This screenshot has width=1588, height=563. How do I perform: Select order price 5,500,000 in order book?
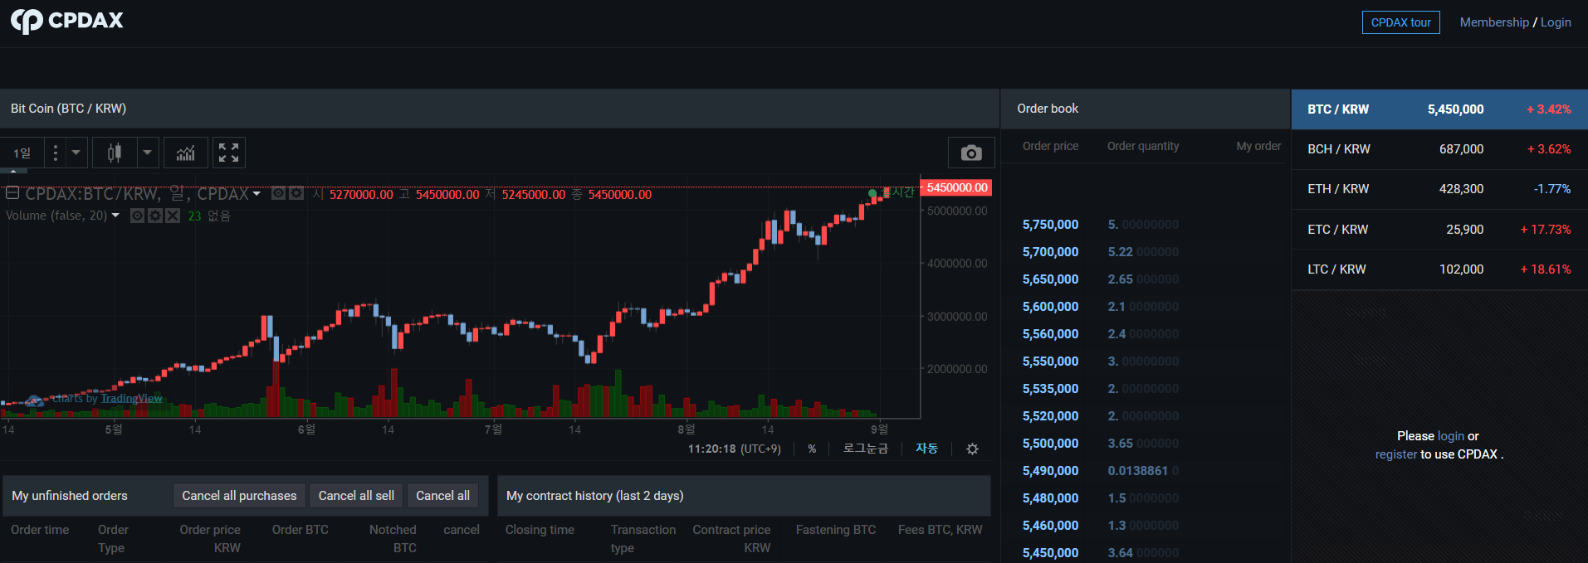point(1050,444)
